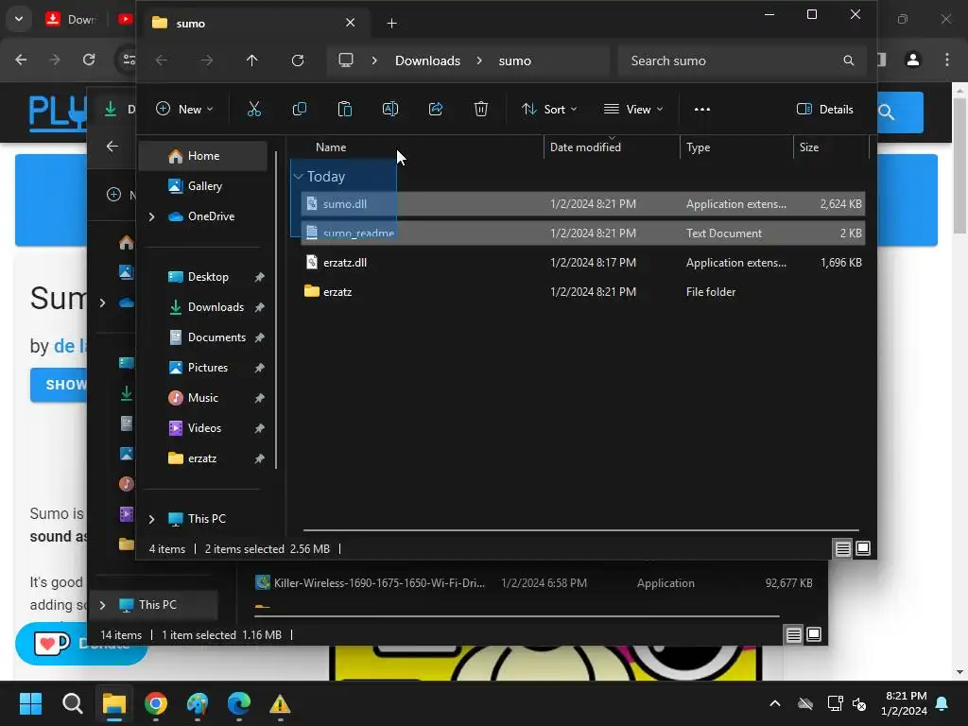Open Chrome three-dot menu

click(947, 60)
